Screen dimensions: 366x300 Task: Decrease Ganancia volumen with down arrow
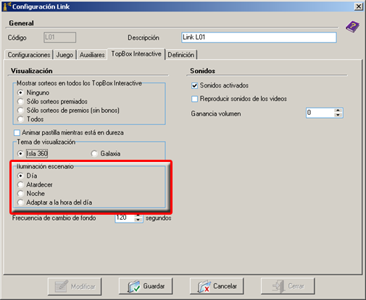tap(338, 115)
